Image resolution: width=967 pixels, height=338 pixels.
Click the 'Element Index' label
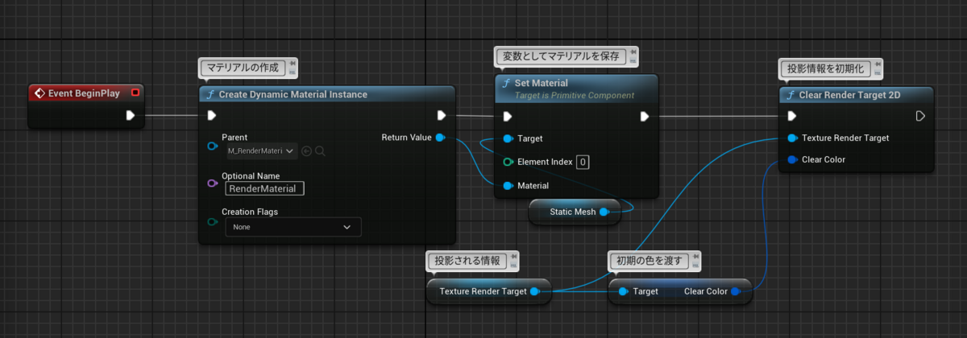pos(545,162)
